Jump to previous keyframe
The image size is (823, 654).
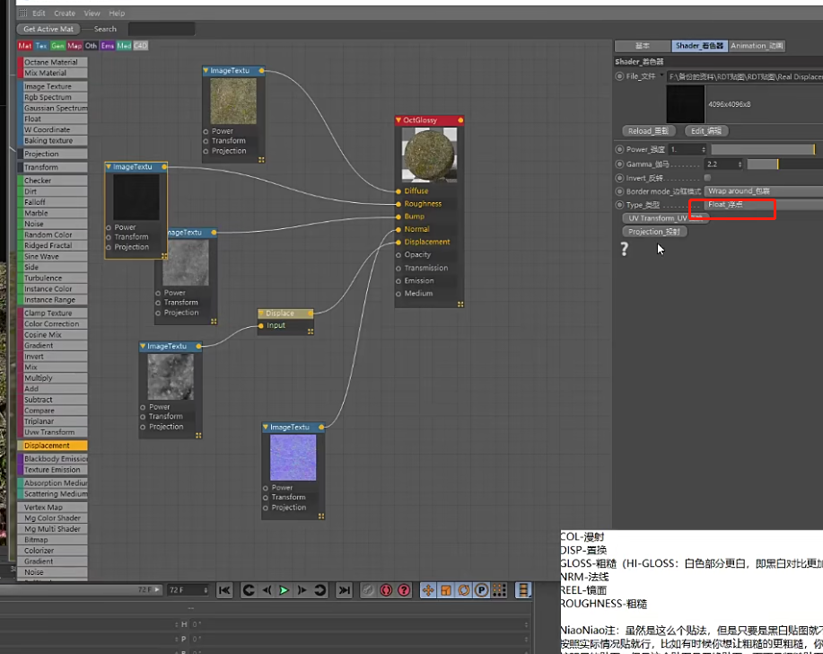point(249,590)
